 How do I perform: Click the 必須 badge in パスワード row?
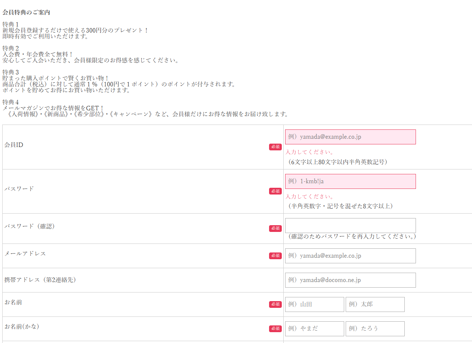(x=275, y=191)
